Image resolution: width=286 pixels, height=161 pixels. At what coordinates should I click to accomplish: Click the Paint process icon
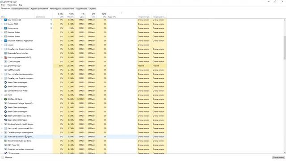coord(5,95)
